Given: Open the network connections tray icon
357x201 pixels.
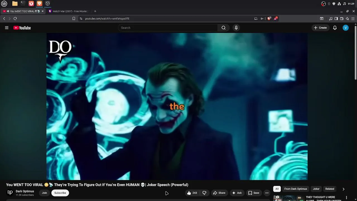Looking at the screenshot, I should (x=339, y=4).
